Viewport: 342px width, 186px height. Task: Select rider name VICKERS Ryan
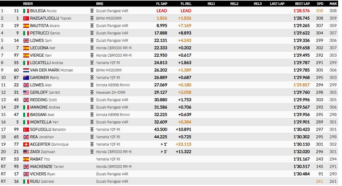click(42, 174)
